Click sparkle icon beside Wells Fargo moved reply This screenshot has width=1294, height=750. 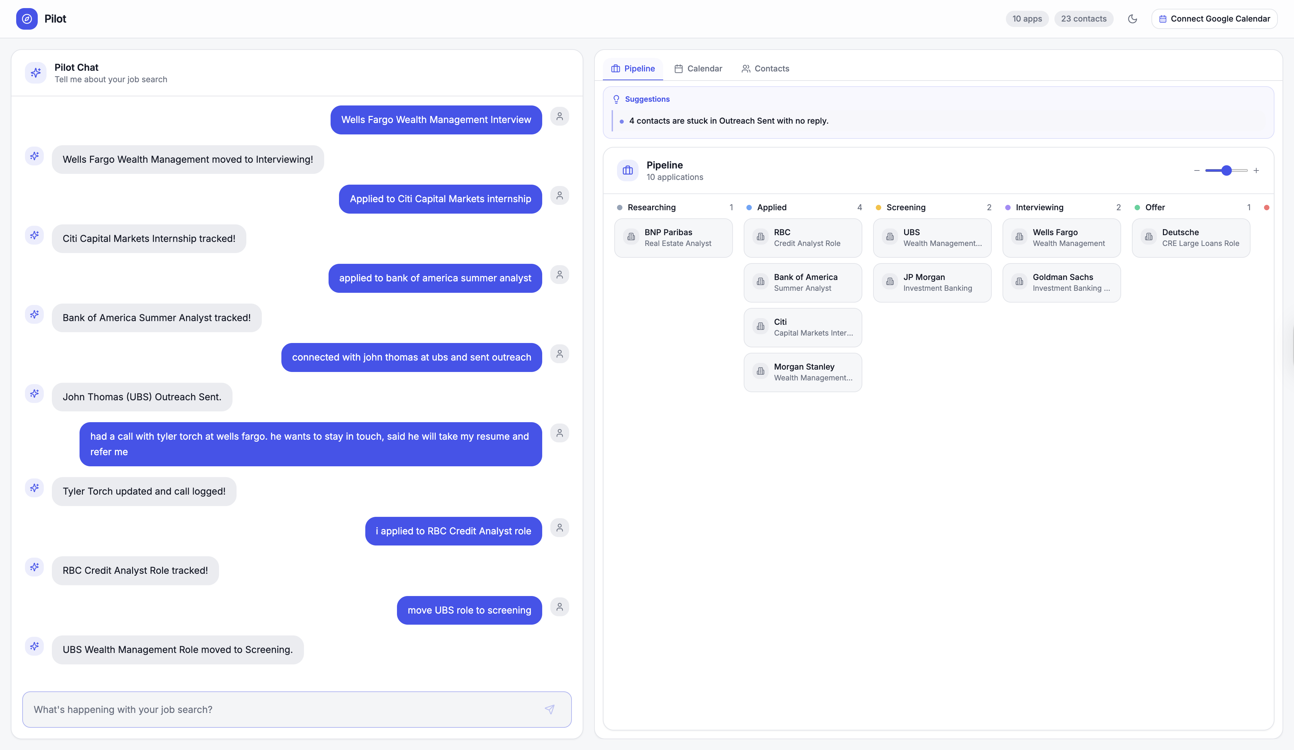pos(34,156)
